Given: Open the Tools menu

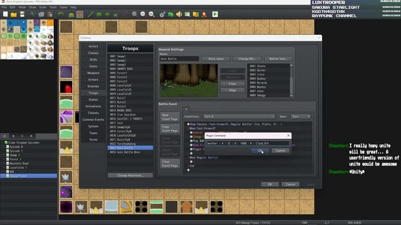Looking at the screenshot, I should tap(53, 7).
